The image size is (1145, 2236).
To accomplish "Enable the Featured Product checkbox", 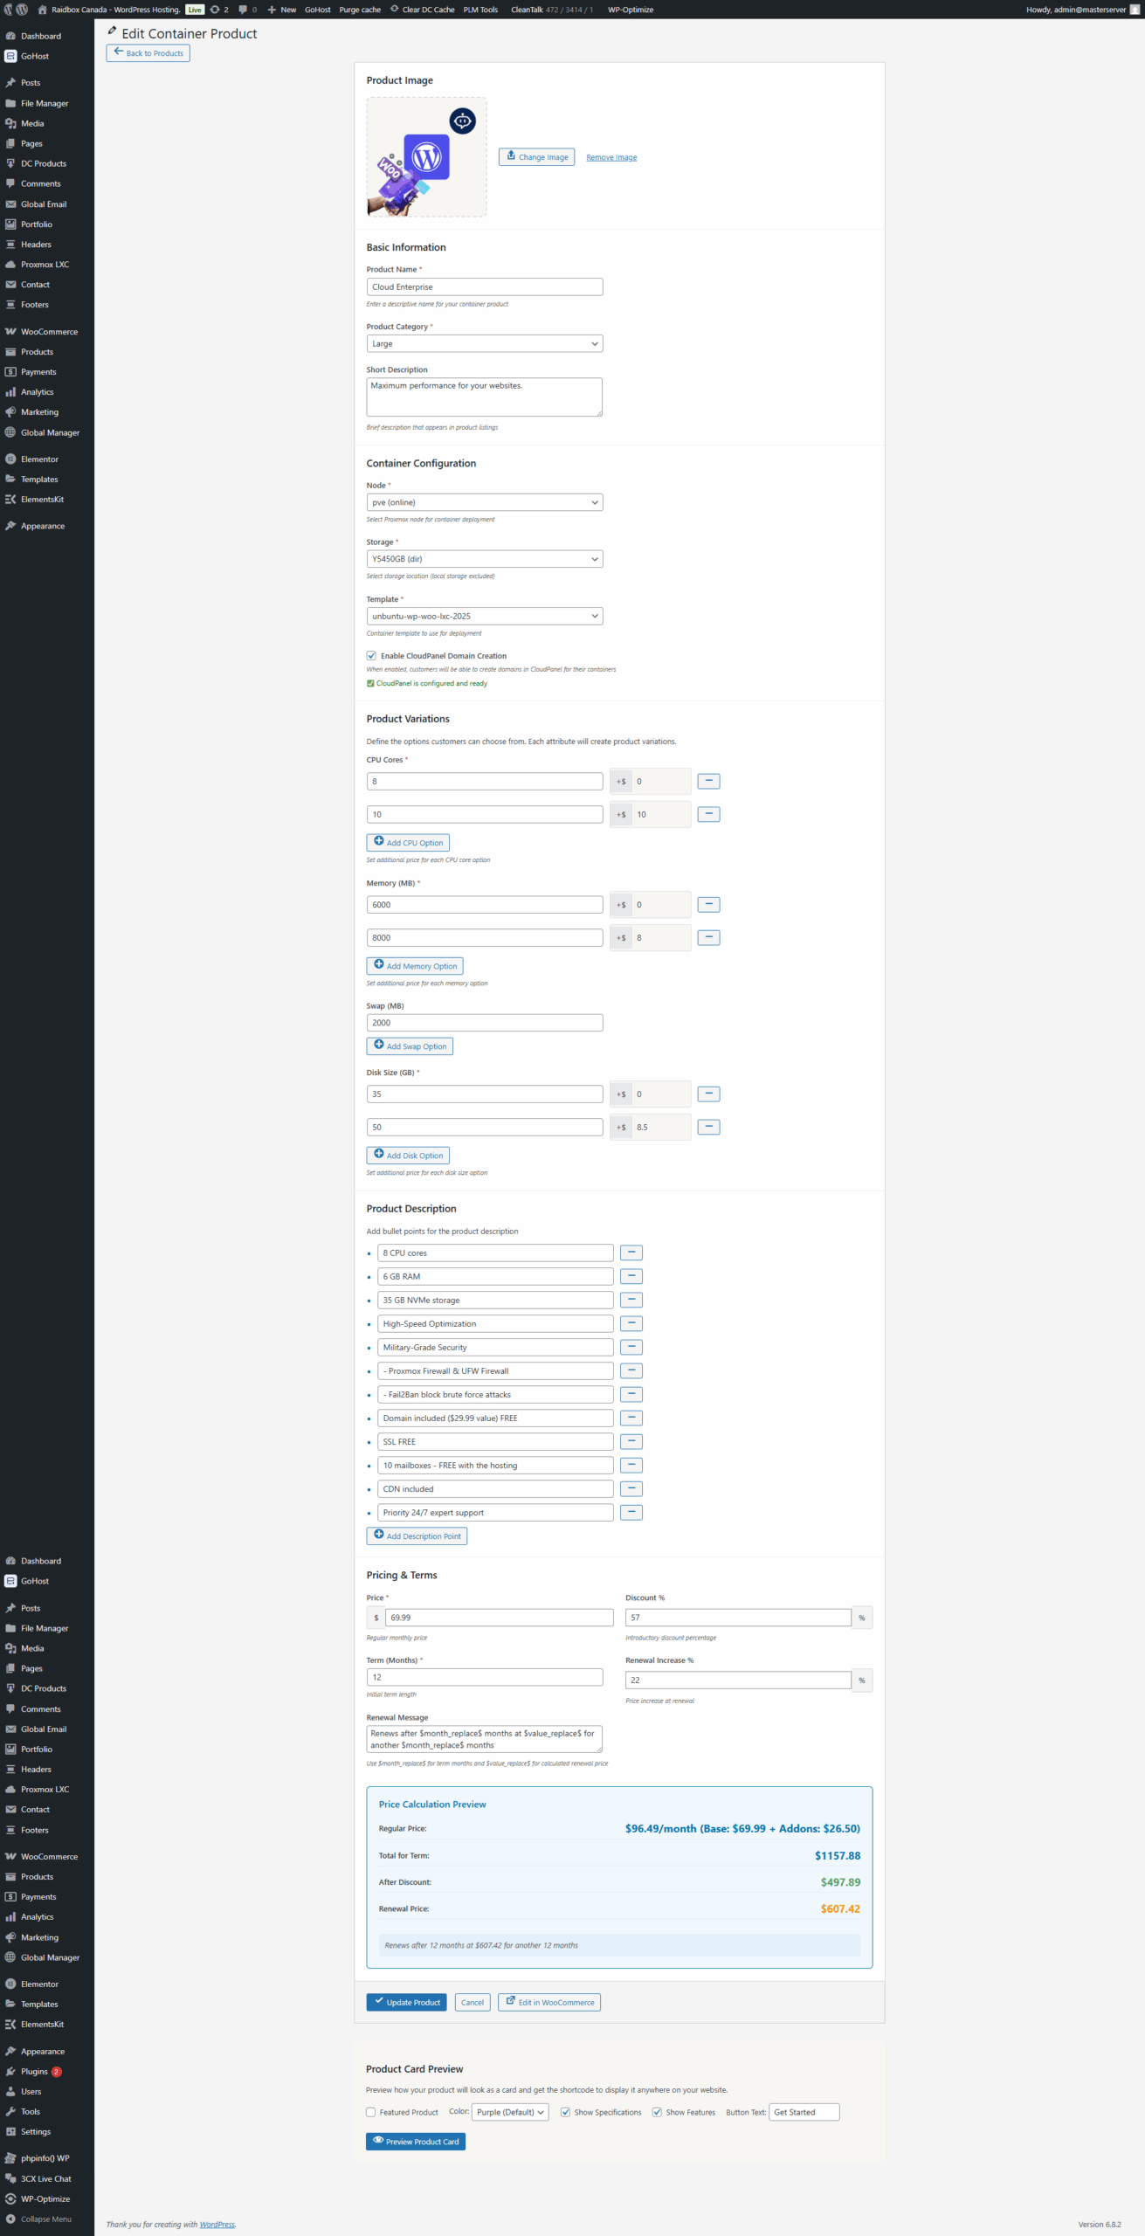I will click(x=371, y=2112).
